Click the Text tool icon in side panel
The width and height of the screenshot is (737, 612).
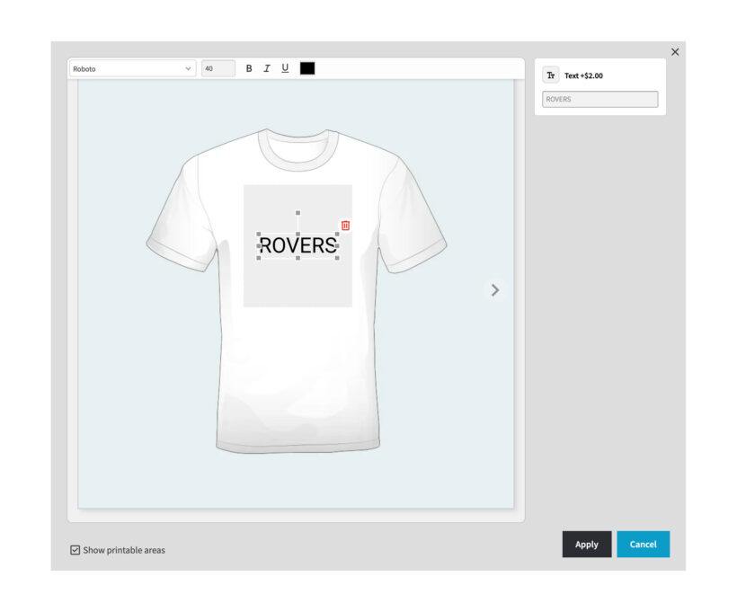pos(551,75)
